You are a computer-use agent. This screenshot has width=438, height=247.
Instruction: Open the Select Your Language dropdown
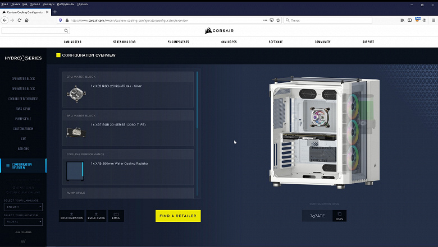coord(23,207)
